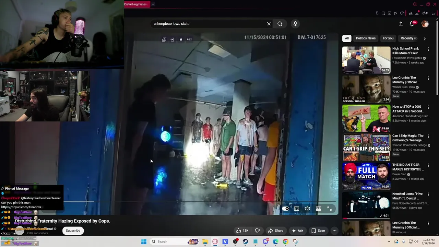Open the bookmarks heart icon
439x247 pixels.
[402, 13]
